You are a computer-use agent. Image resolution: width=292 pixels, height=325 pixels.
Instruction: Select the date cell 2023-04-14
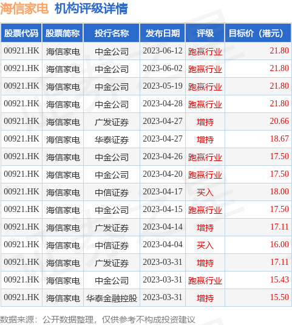pos(163,227)
